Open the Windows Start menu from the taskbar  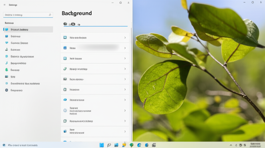(x=102, y=145)
